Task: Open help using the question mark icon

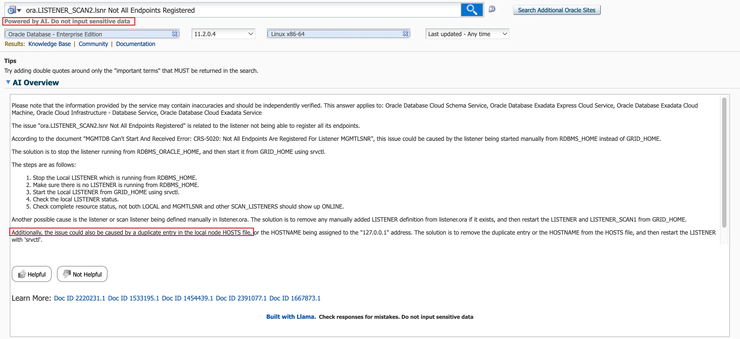Action: pyautogui.click(x=492, y=9)
